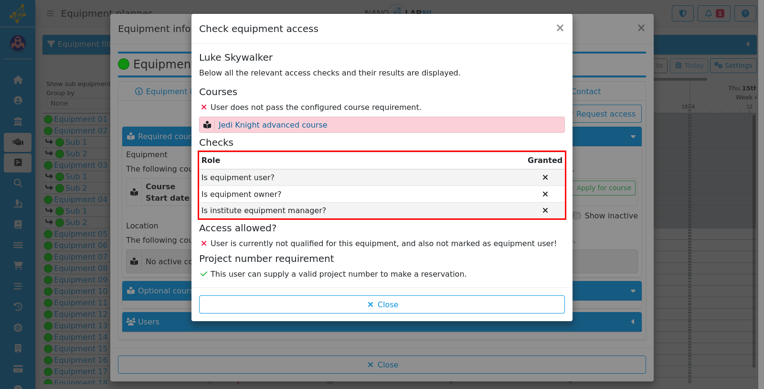Click the user avatar in sidebar
Screen dimensions: 764x389
(18, 43)
